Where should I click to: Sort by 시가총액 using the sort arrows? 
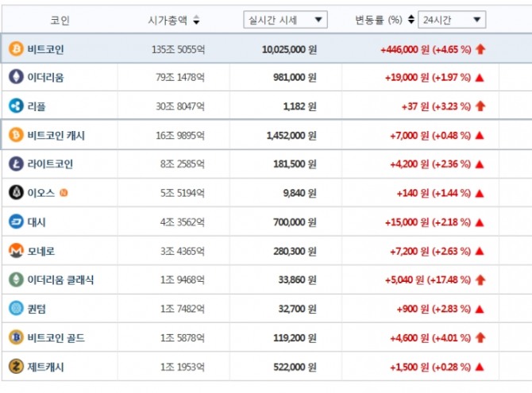pos(196,20)
